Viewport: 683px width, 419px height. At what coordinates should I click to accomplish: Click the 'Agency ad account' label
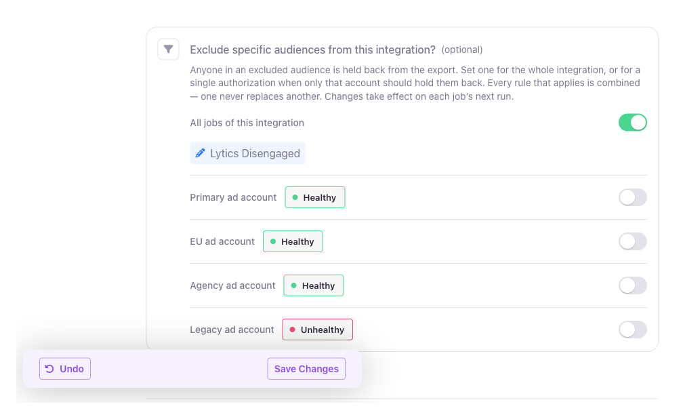tap(232, 285)
